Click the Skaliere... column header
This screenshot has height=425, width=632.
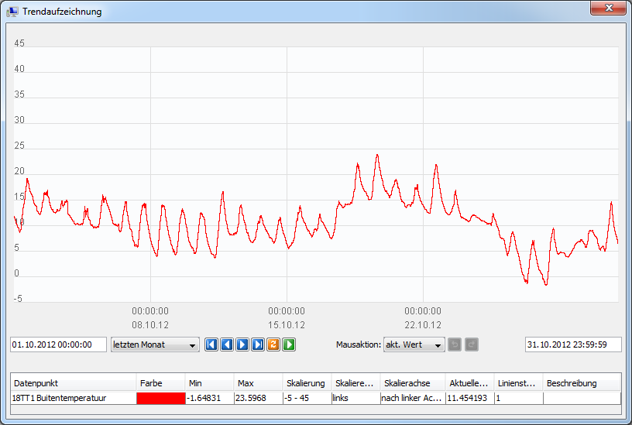coord(355,383)
